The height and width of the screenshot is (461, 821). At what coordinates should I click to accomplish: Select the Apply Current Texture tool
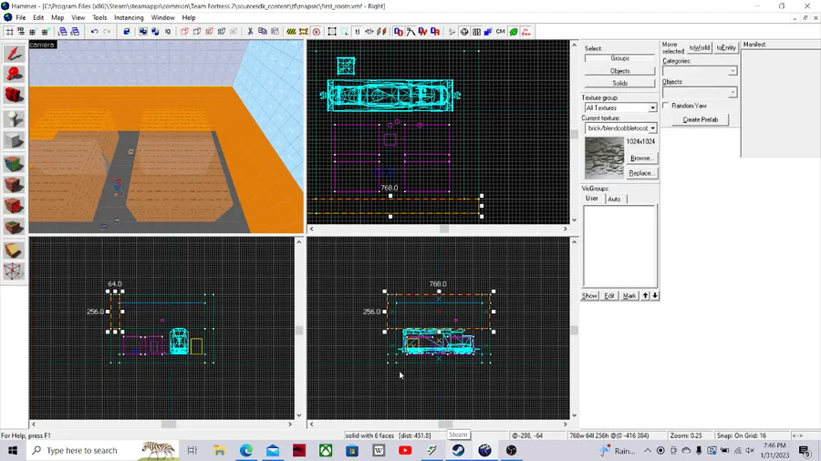click(14, 185)
